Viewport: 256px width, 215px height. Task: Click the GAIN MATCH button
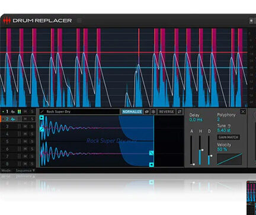point(229,137)
